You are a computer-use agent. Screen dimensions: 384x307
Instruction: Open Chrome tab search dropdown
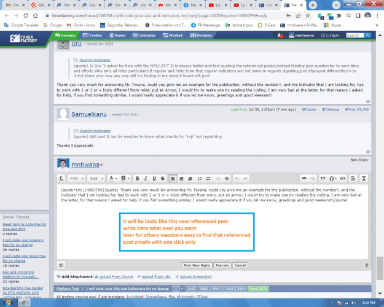pos(336,5)
